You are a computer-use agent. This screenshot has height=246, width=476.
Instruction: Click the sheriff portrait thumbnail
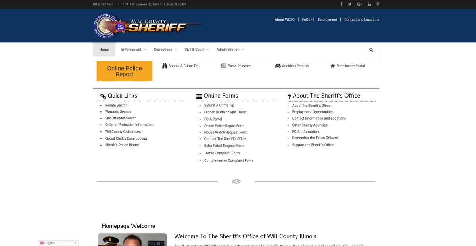point(132,240)
